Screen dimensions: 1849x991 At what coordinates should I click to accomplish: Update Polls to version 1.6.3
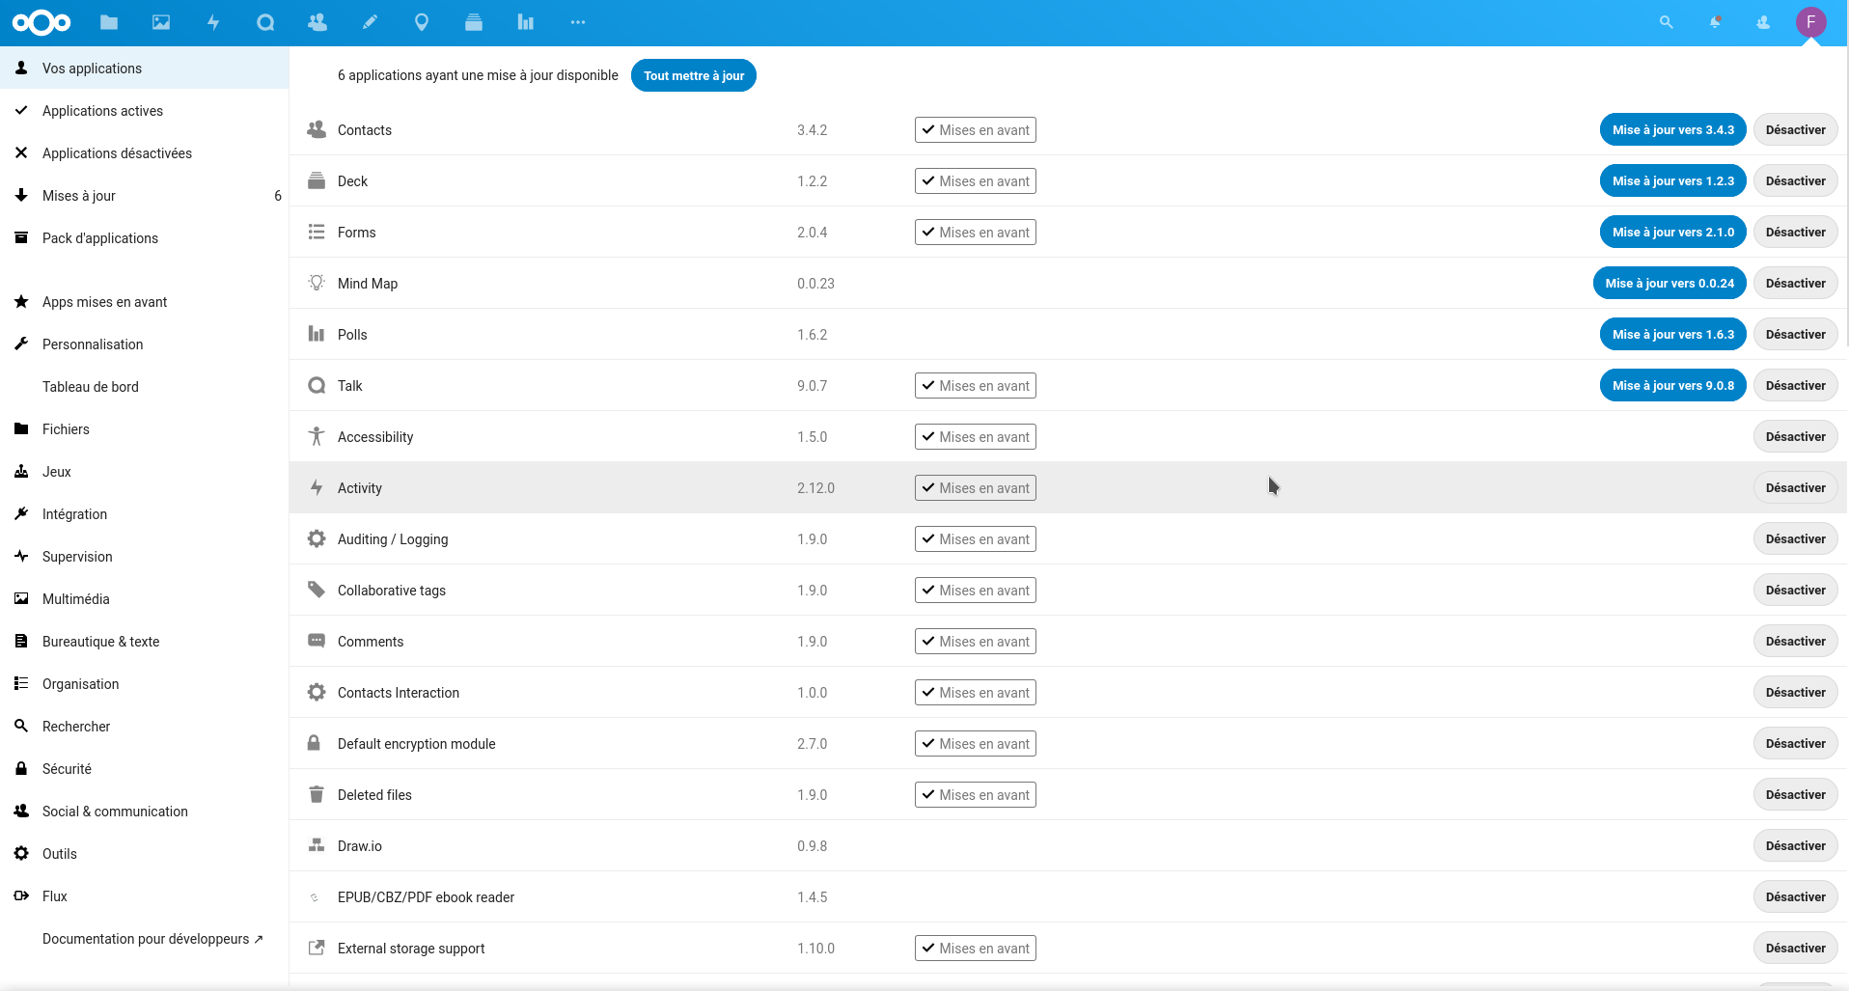(1672, 334)
